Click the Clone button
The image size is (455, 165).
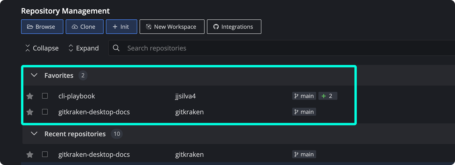click(85, 27)
